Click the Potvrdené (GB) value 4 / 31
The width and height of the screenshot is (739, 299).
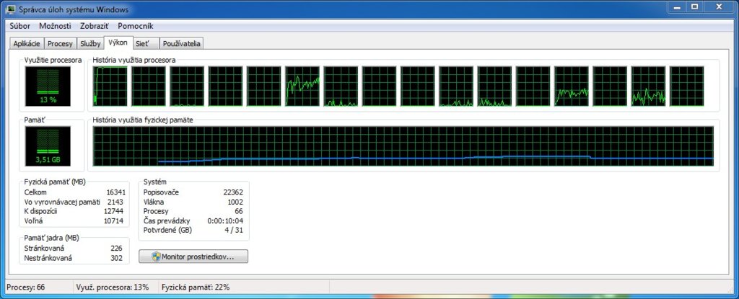[x=233, y=231]
